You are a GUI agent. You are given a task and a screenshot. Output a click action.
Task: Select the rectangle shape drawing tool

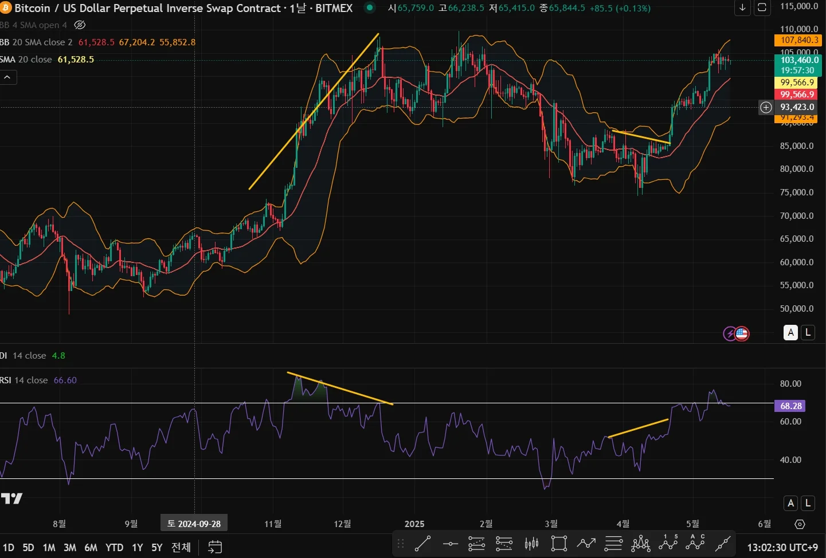pos(558,543)
